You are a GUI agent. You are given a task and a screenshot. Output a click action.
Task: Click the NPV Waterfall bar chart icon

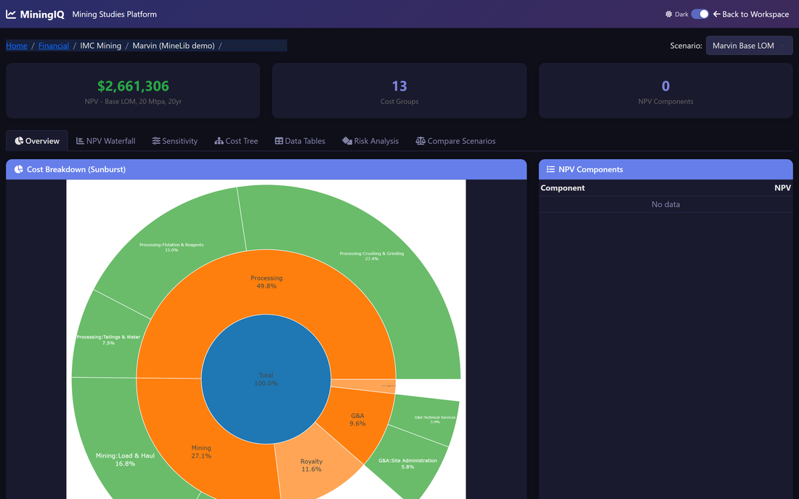(80, 141)
